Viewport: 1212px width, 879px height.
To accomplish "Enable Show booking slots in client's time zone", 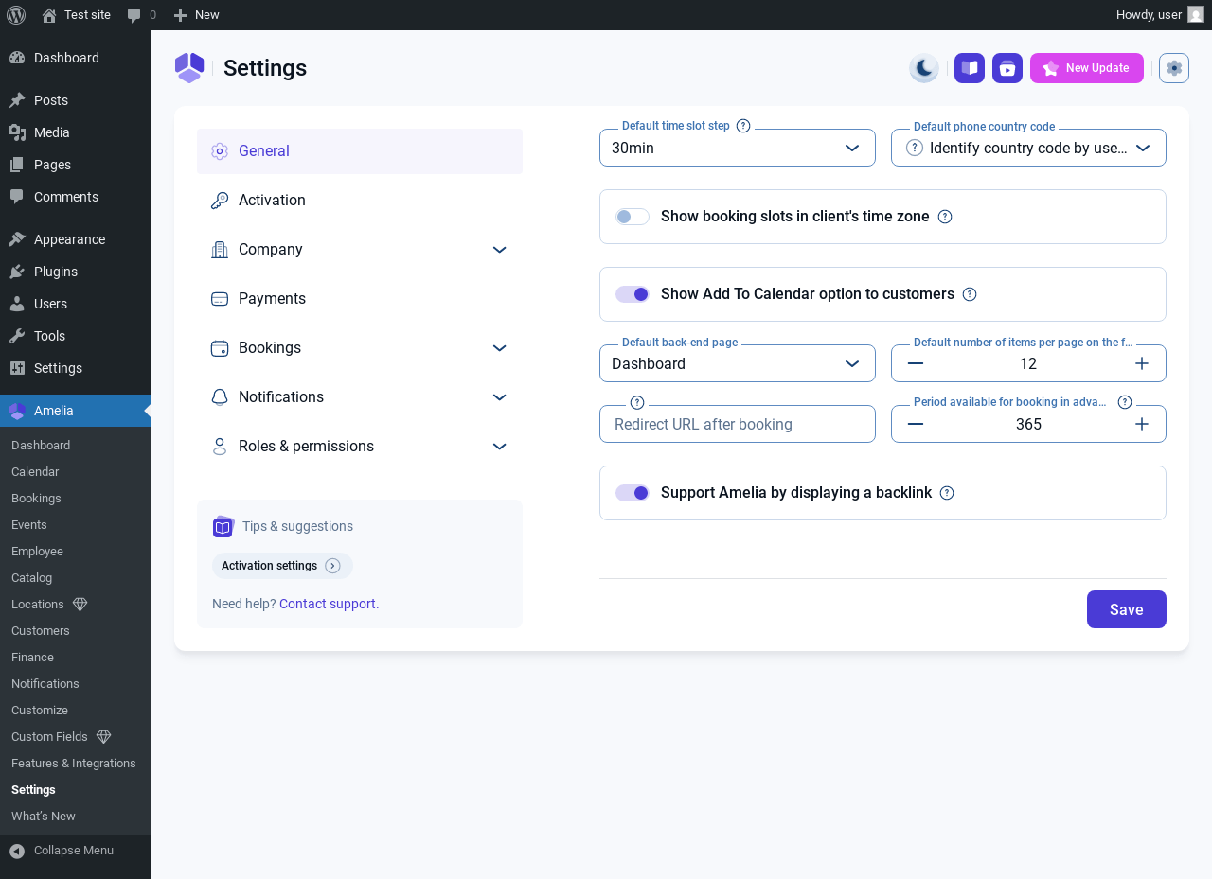I will coord(633,217).
